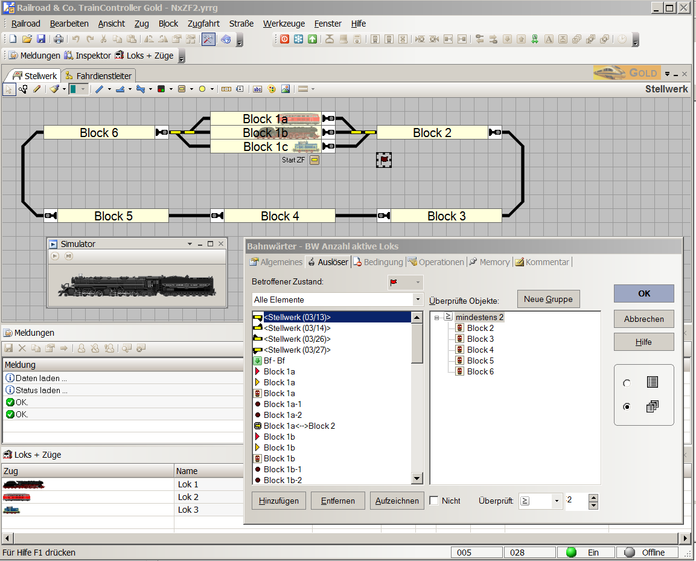Select the list view radio button
This screenshot has height=561, width=696.
click(627, 383)
